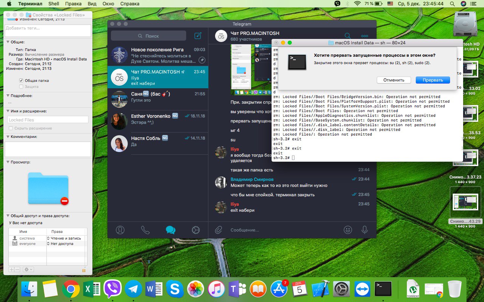Open Terminal from Dock
Viewport: 484px width, 302px height.
[x=383, y=289]
